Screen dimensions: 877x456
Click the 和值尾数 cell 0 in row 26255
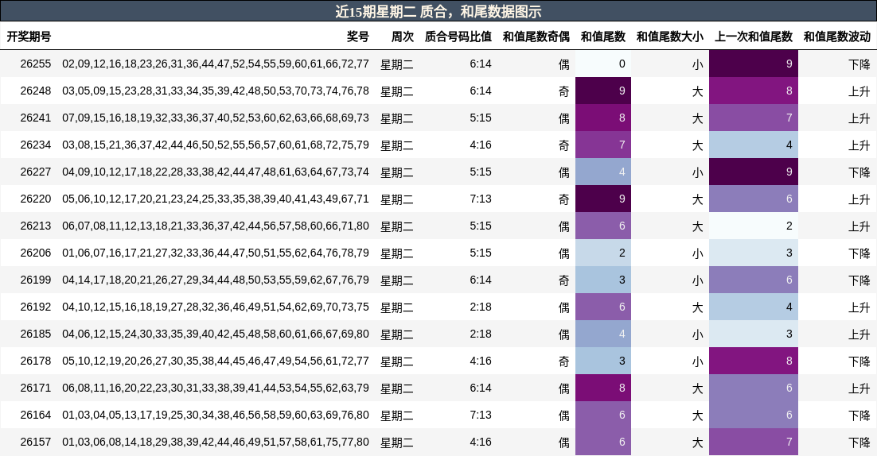click(x=603, y=64)
